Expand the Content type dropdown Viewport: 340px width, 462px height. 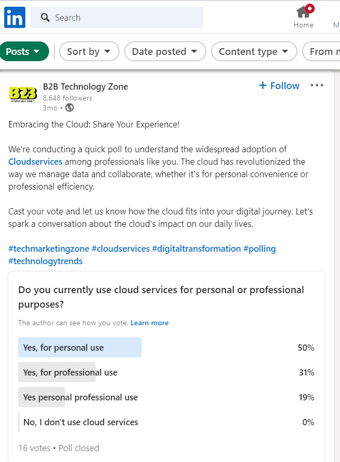[x=254, y=51]
